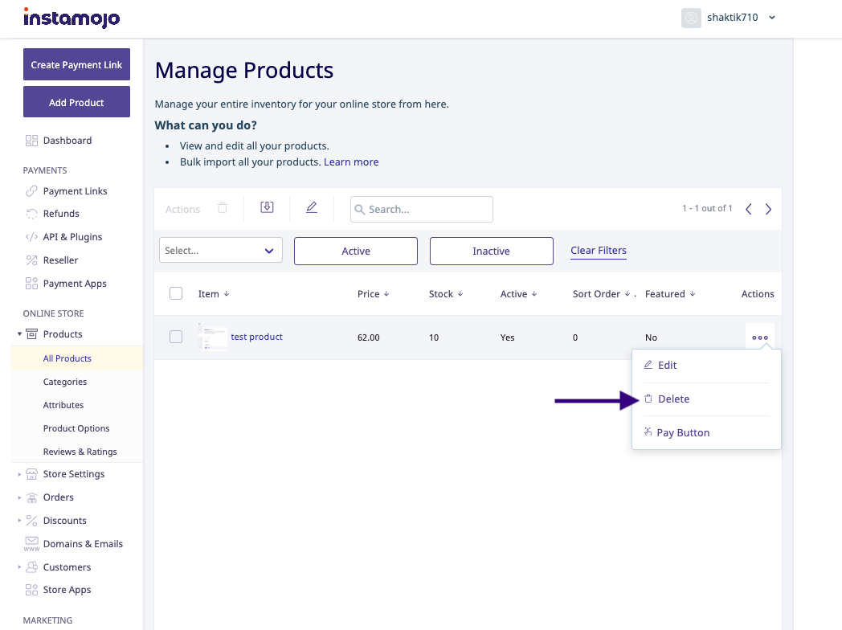This screenshot has height=630, width=842.
Task: Click the bulk delete trash icon
Action: 223,208
